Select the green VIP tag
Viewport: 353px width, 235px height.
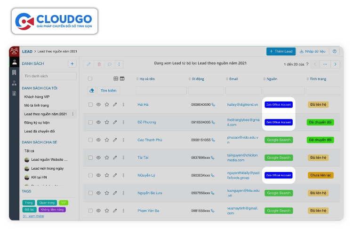(64, 203)
